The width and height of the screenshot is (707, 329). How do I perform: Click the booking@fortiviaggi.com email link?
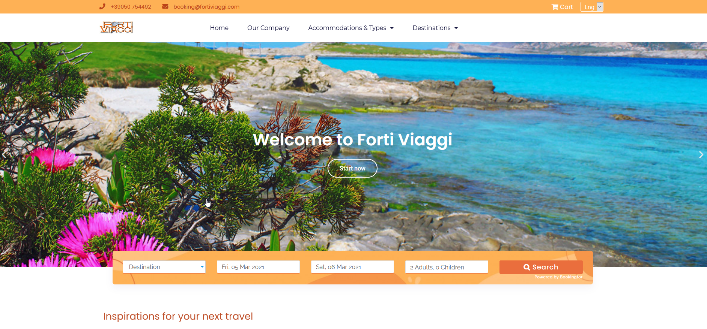(206, 7)
